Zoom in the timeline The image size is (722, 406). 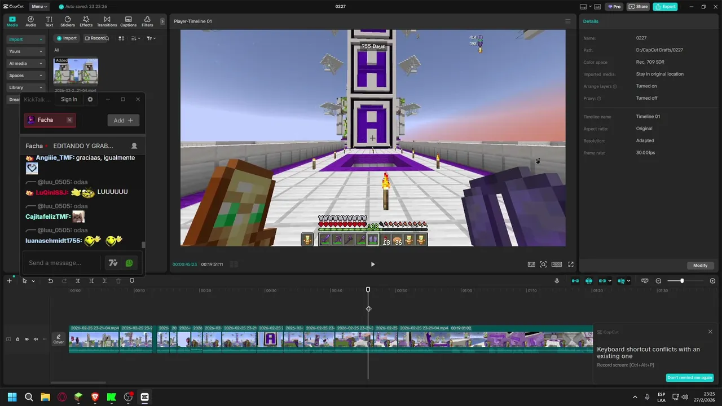click(x=712, y=281)
